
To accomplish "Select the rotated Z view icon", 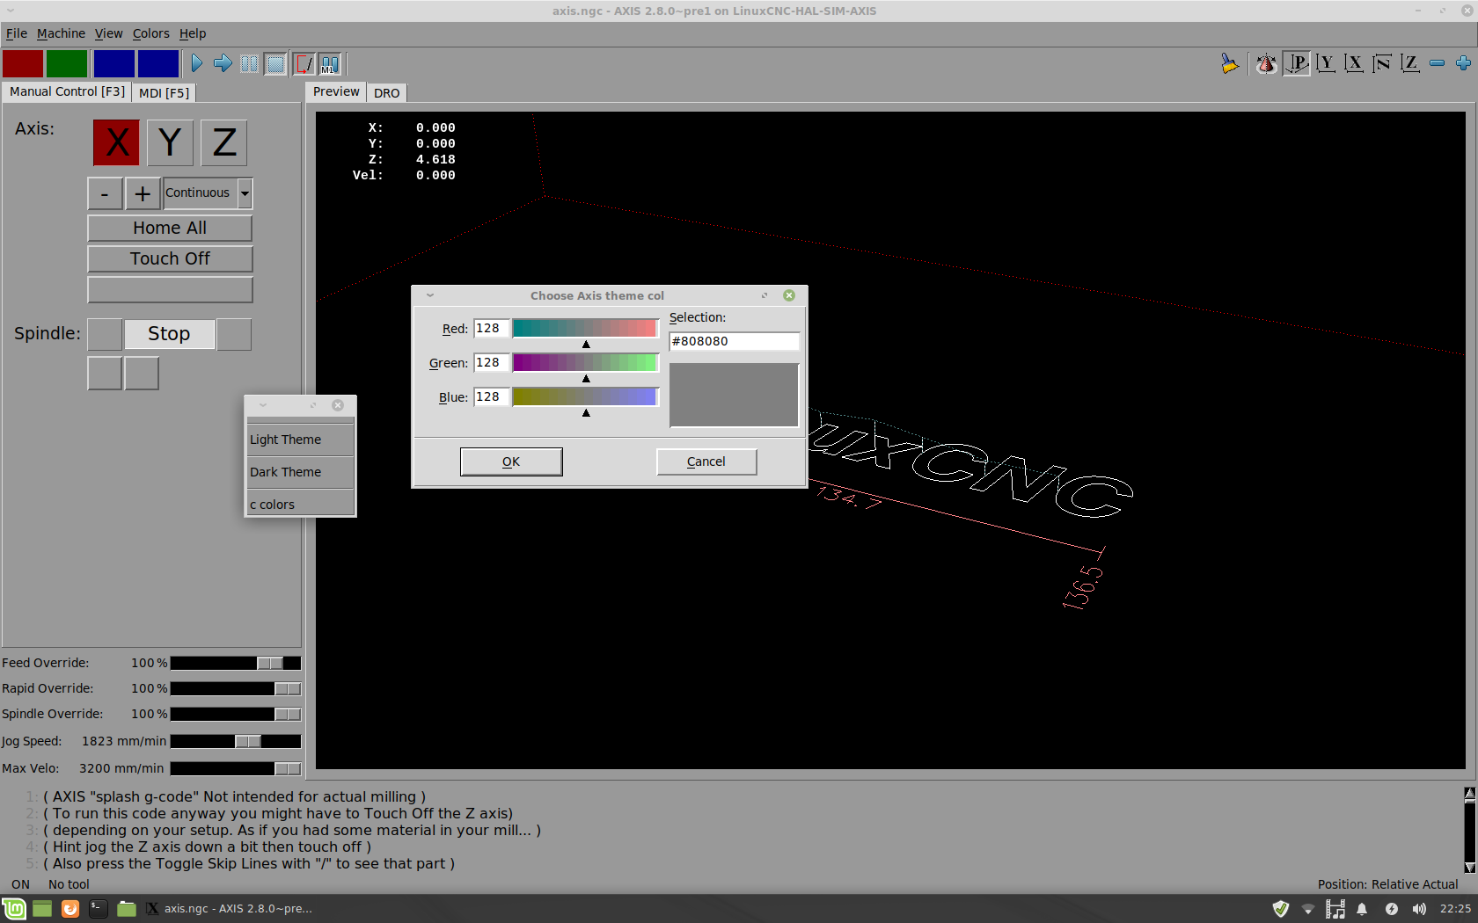I will 1381,63.
